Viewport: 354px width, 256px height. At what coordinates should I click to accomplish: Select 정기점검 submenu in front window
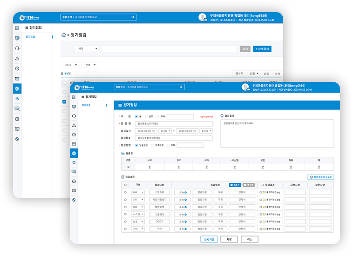click(86, 105)
